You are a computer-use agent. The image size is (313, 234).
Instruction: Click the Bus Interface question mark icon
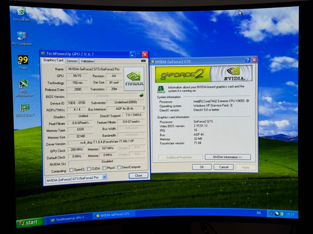[144, 108]
